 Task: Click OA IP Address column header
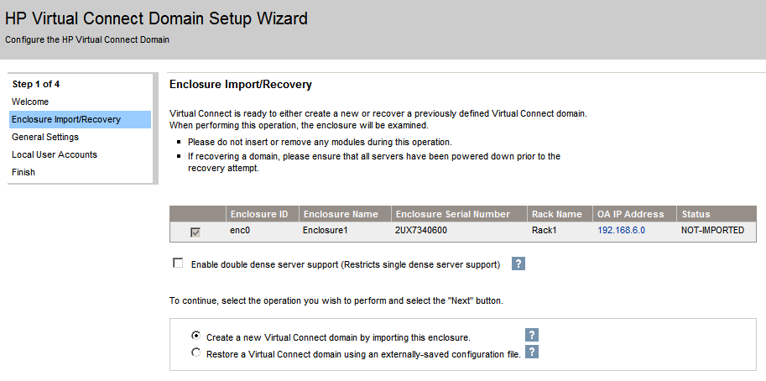[x=630, y=214]
